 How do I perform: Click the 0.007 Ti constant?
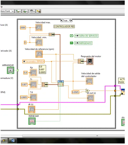pyautogui.click(x=24, y=84)
